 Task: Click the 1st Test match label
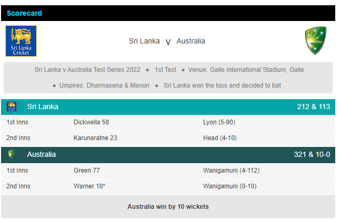165,70
